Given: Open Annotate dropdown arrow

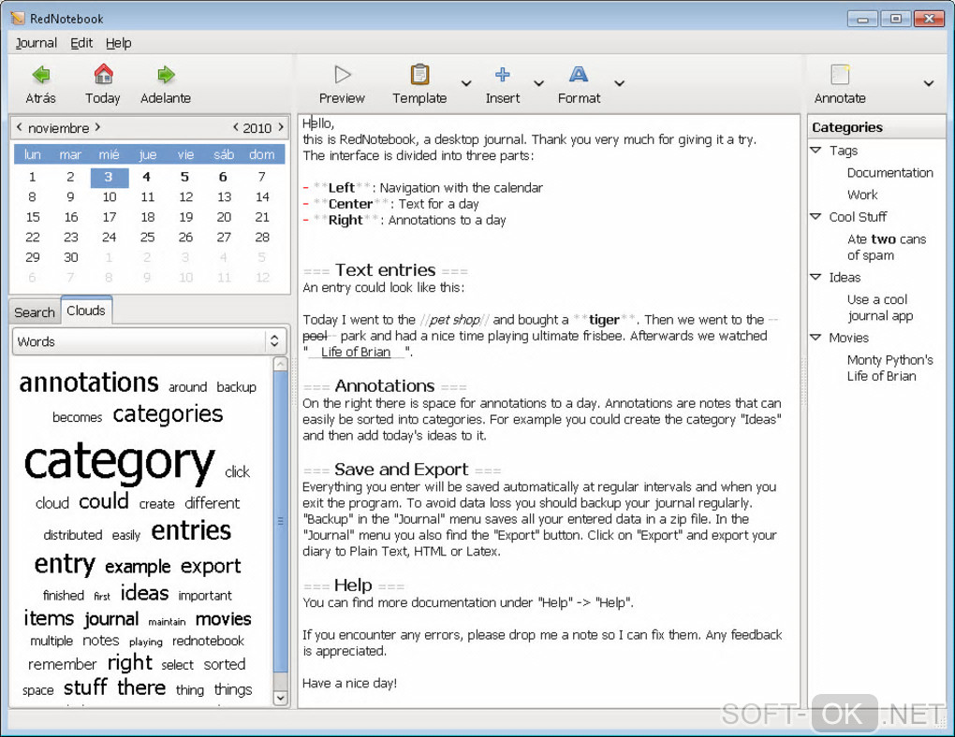Looking at the screenshot, I should [x=928, y=83].
